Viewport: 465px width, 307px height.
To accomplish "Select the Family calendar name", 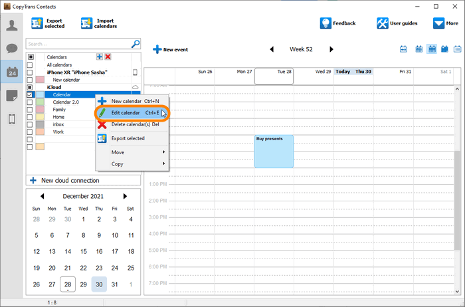I will tap(59, 110).
